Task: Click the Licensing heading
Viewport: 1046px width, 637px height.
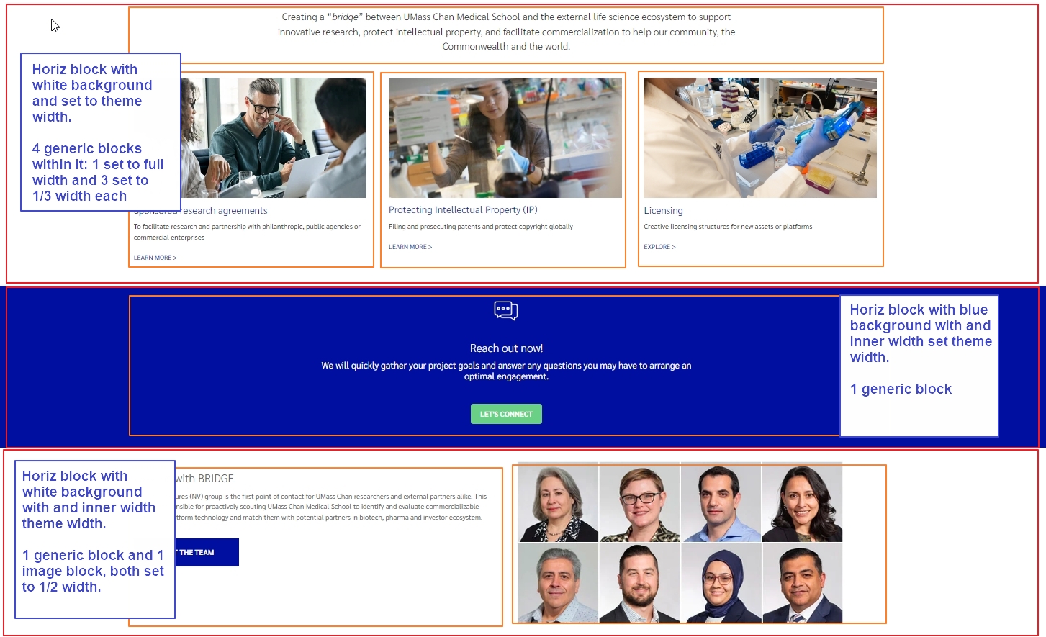Action: coord(663,211)
